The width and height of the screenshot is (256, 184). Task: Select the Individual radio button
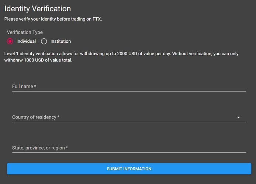pos(10,41)
